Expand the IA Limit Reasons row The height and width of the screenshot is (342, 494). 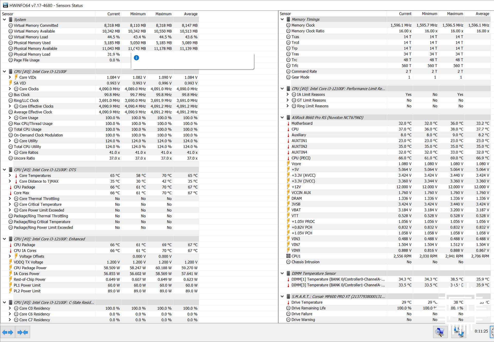point(288,94)
